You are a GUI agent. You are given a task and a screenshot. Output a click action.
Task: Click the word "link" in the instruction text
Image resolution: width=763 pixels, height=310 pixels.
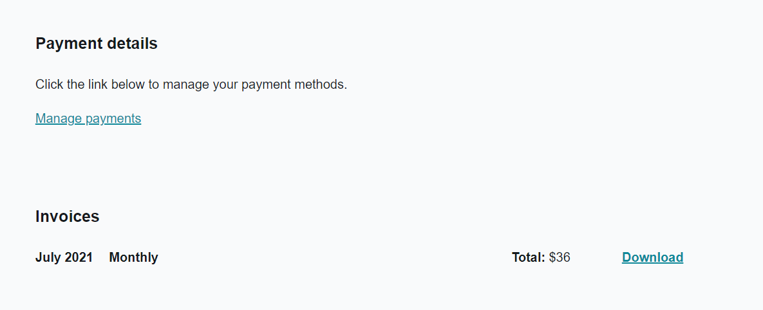97,84
